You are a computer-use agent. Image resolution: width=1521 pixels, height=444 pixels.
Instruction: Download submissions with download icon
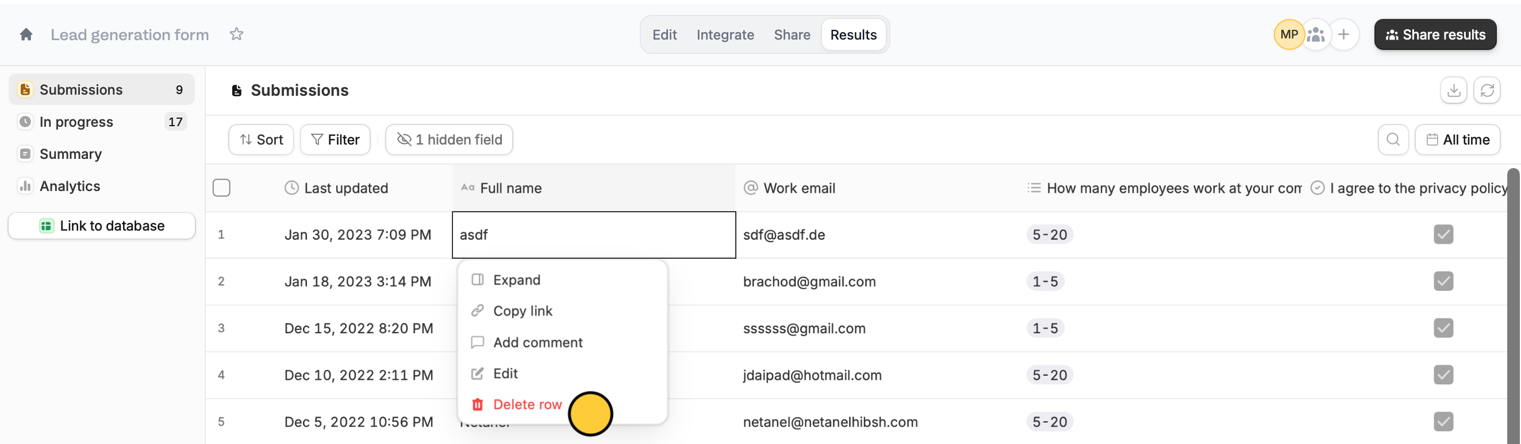[x=1454, y=90]
